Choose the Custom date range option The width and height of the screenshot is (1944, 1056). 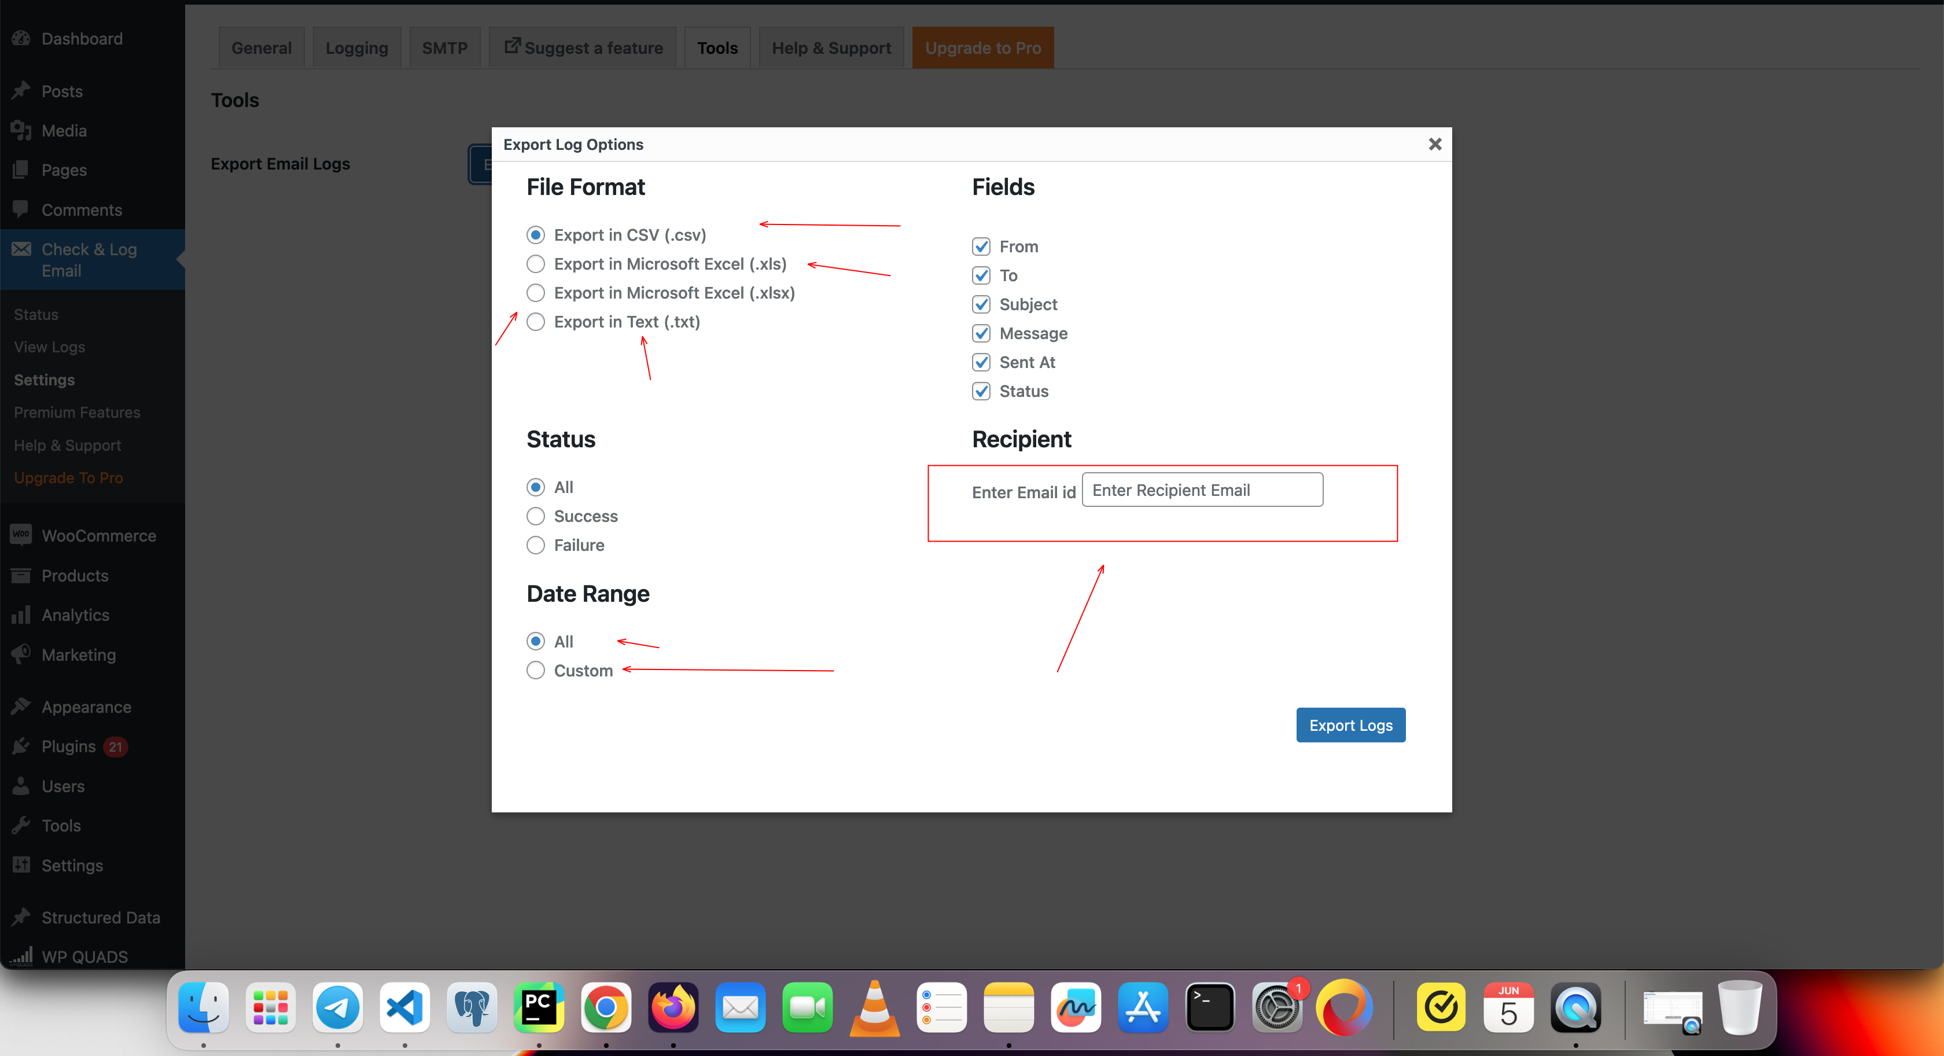[535, 670]
